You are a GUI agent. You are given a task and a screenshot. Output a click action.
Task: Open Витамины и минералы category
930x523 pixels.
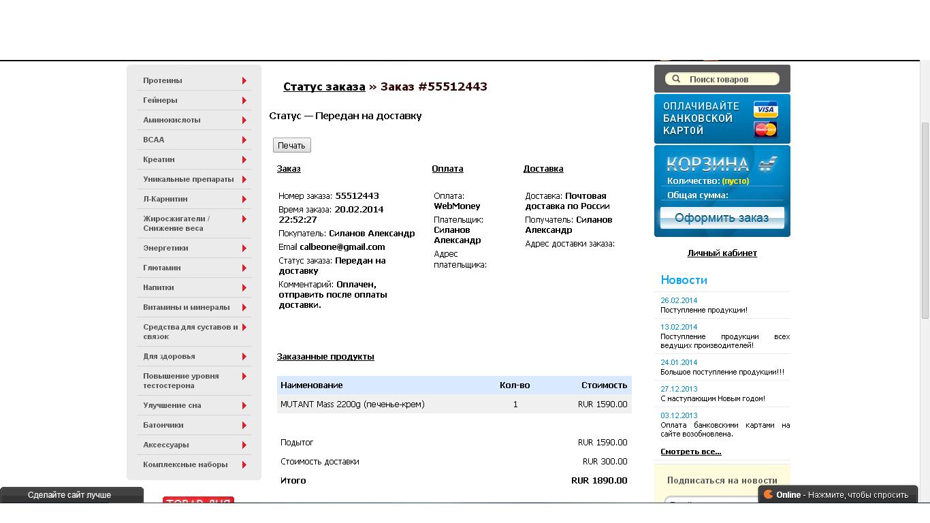point(187,307)
